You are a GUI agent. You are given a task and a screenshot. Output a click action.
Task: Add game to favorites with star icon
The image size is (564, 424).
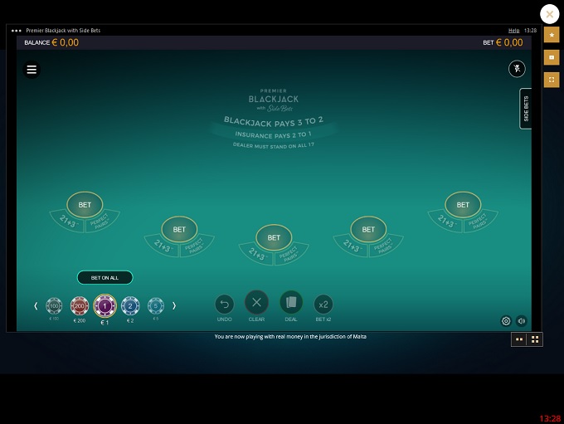point(552,35)
